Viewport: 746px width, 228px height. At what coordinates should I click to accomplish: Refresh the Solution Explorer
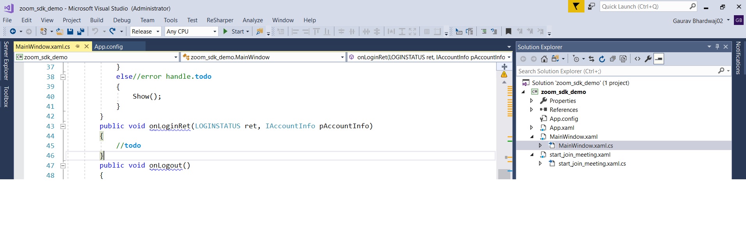pyautogui.click(x=602, y=59)
